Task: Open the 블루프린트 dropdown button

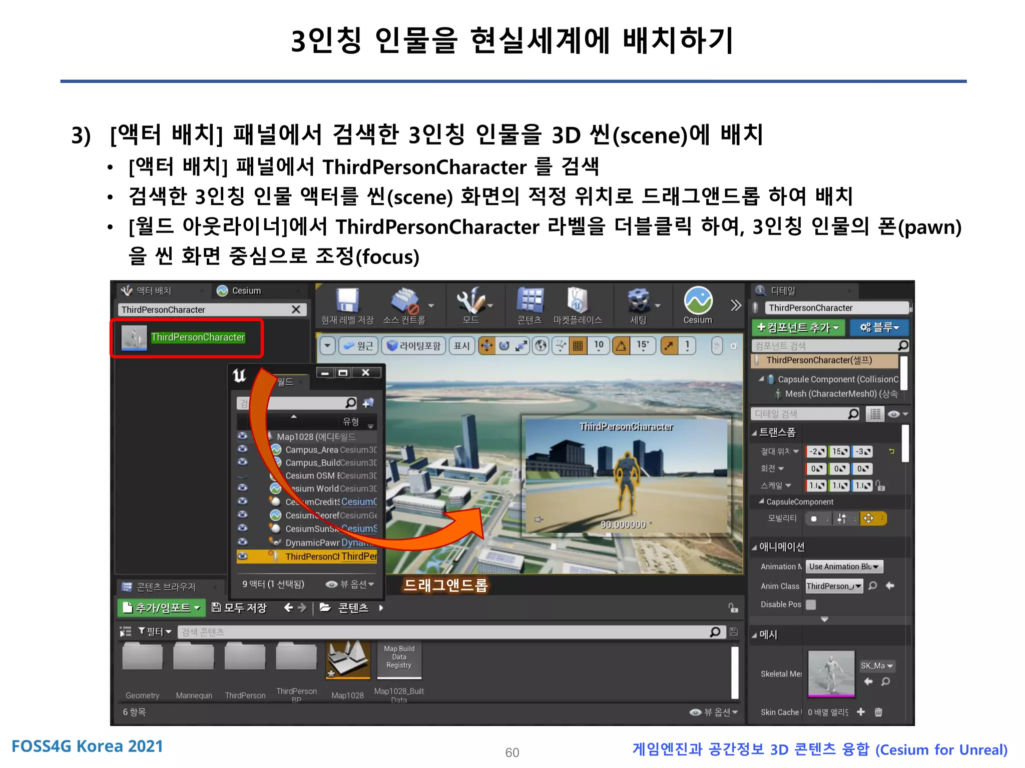Action: click(x=879, y=327)
